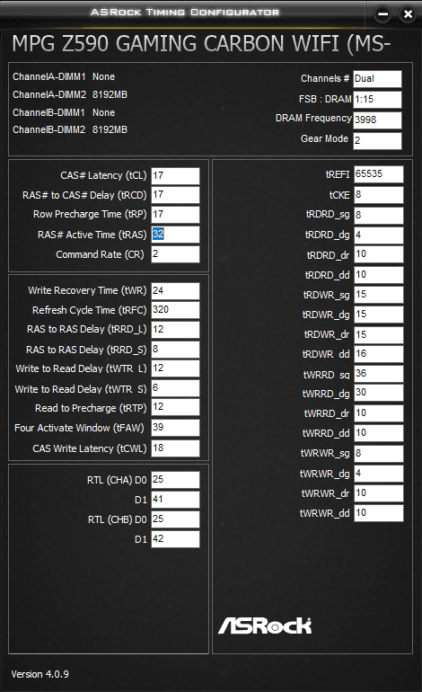Click the ChannelA-DIMM1 None entry
The height and width of the screenshot is (692, 422).
[x=64, y=76]
